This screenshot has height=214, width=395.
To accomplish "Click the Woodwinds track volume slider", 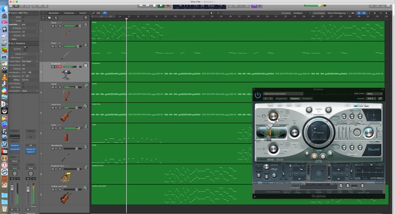I will pyautogui.click(x=72, y=149).
